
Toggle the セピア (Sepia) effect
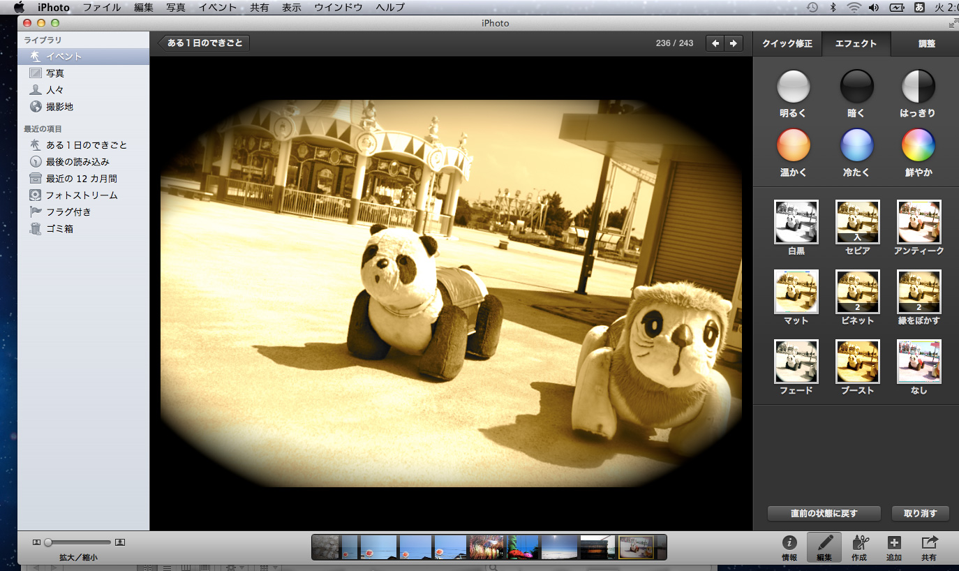point(857,222)
